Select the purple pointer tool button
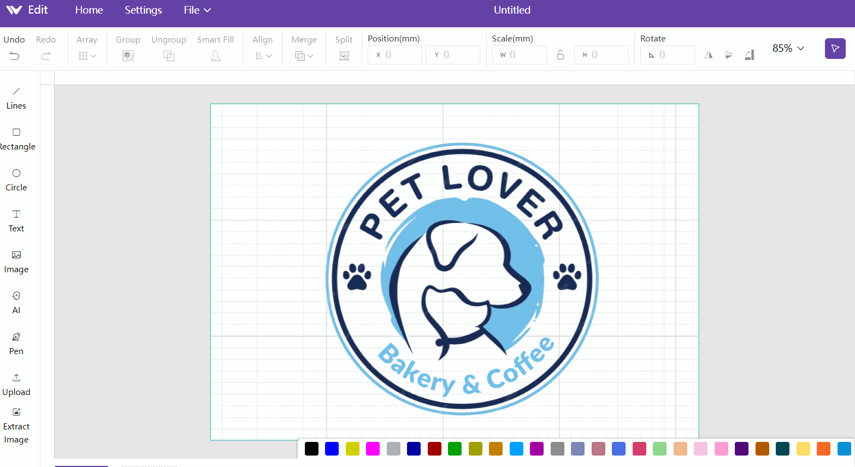Viewport: 855px width, 467px height. (835, 49)
